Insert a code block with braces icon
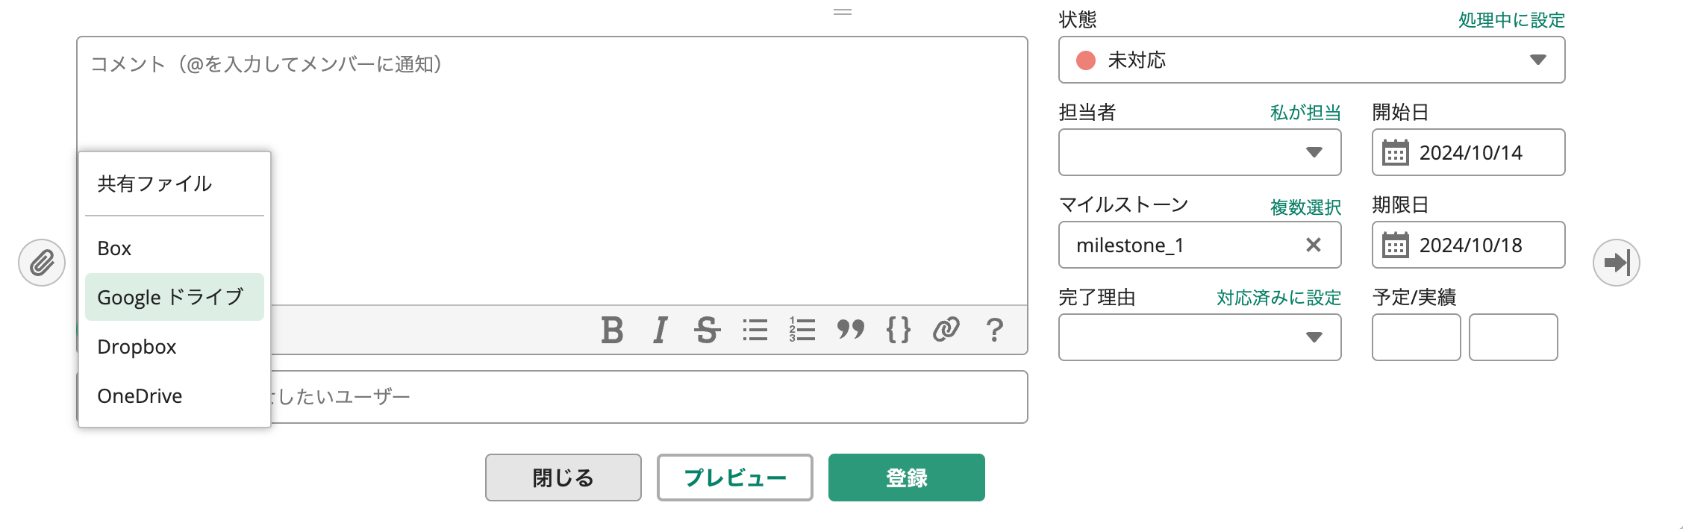The image size is (1683, 529). pos(899,330)
